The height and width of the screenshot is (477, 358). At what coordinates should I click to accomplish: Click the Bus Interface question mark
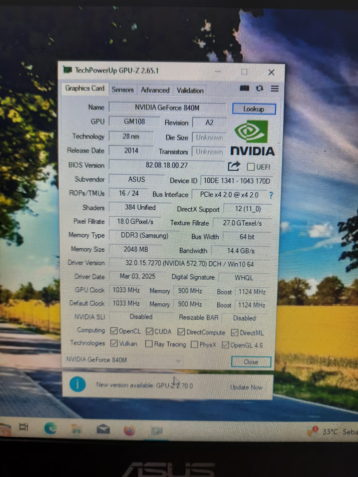pyautogui.click(x=271, y=195)
